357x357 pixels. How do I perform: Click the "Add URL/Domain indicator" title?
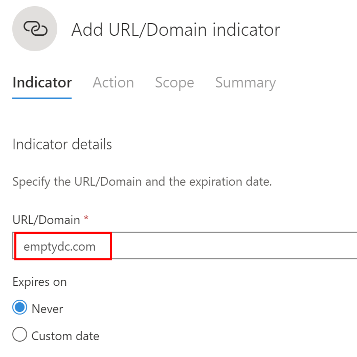[175, 30]
